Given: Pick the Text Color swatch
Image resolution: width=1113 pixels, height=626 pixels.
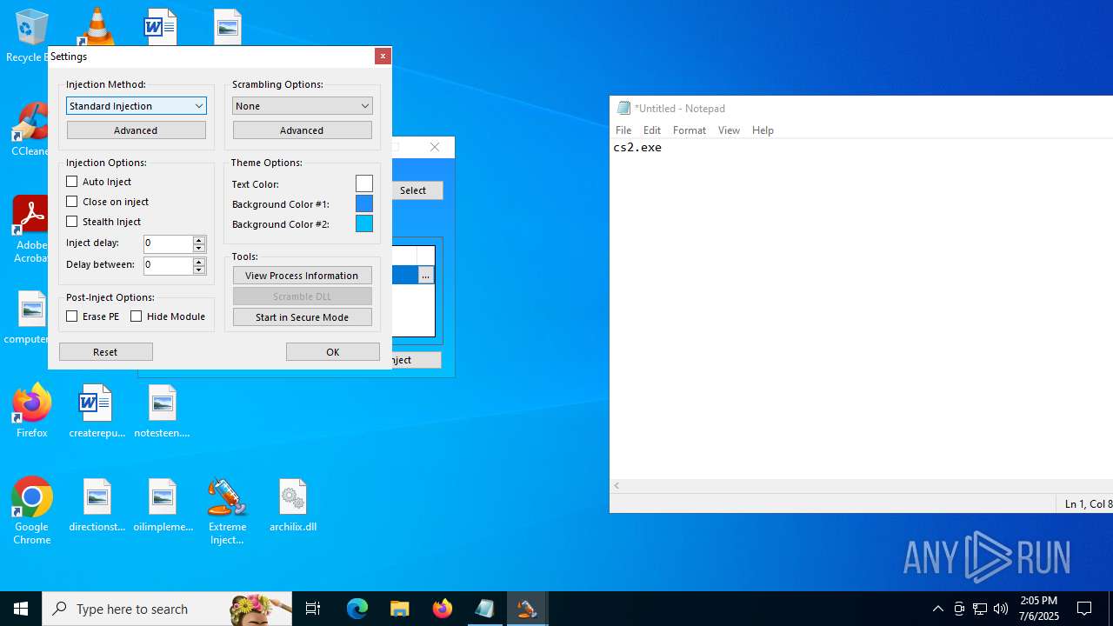Looking at the screenshot, I should pos(364,183).
